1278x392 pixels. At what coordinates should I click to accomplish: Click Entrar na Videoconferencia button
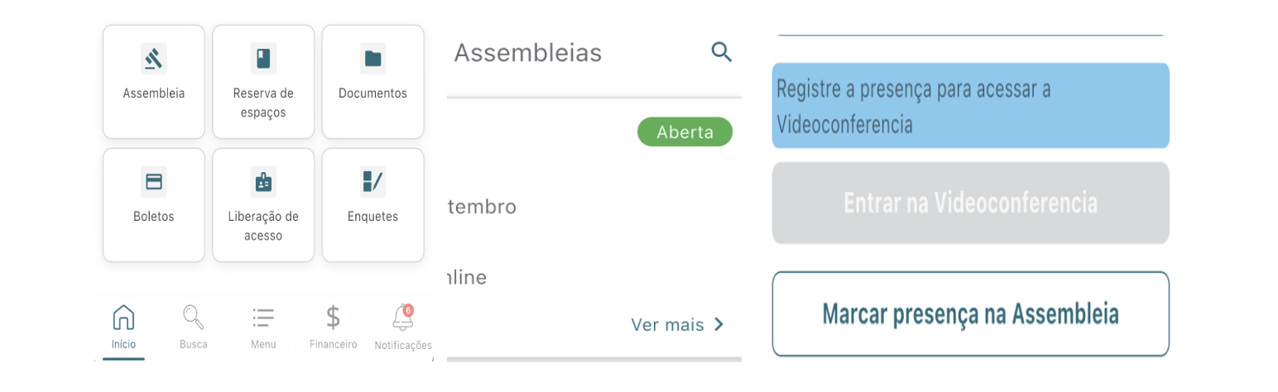pyautogui.click(x=970, y=203)
